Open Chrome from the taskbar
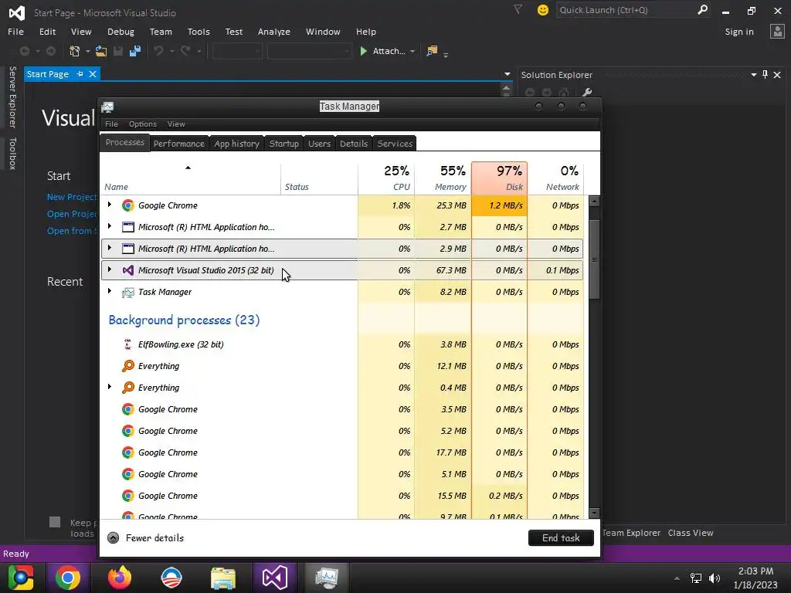Screen dimensions: 791x593 tap(68, 578)
